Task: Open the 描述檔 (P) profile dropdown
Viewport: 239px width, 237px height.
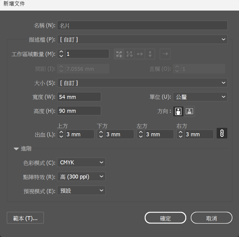Action: tap(142, 39)
